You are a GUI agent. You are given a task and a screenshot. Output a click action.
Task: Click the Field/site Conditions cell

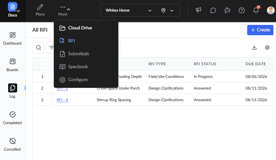[166, 77]
